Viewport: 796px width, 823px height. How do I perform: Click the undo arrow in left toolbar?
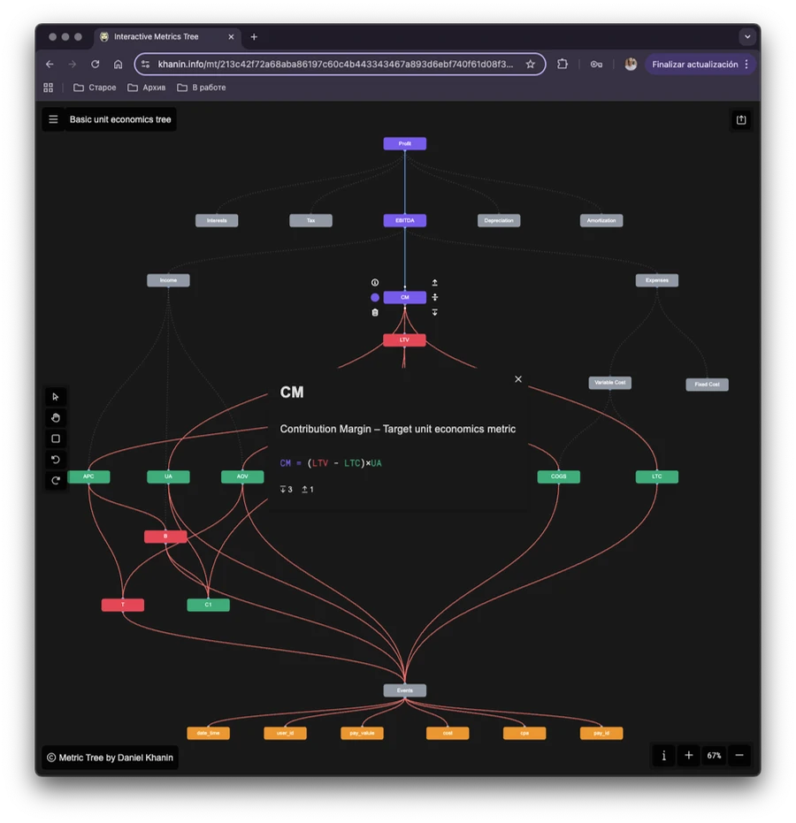[x=56, y=460]
